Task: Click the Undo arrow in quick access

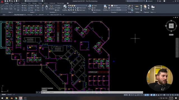Action: click(x=19, y=1)
